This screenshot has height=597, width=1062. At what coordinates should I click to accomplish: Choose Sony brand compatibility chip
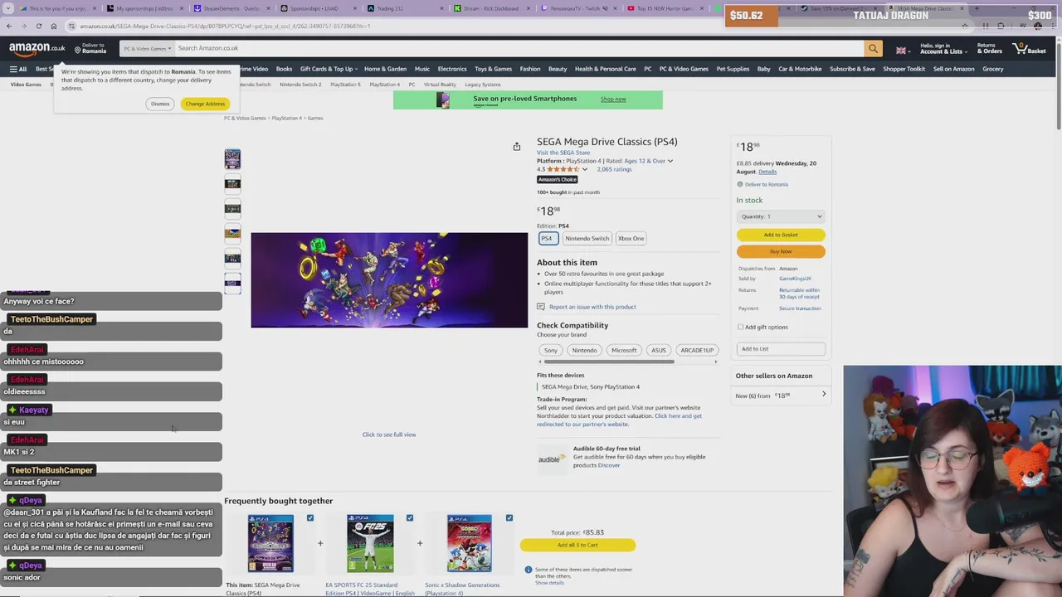pos(551,350)
